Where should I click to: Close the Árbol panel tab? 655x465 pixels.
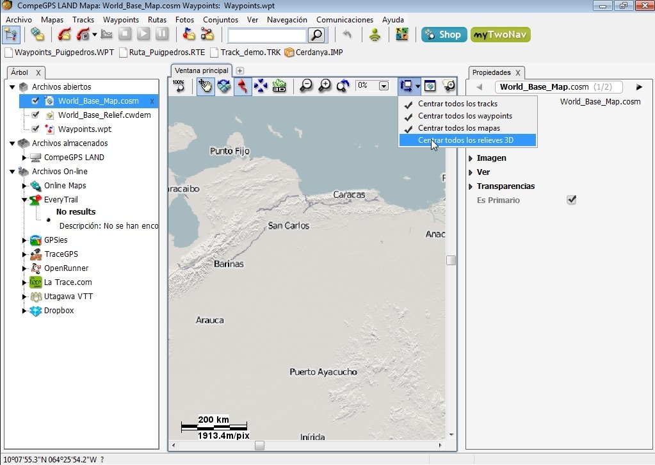pyautogui.click(x=38, y=72)
